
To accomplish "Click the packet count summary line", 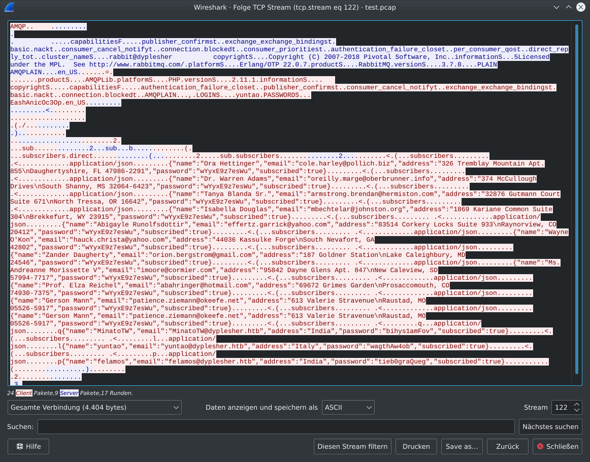I will point(70,393).
